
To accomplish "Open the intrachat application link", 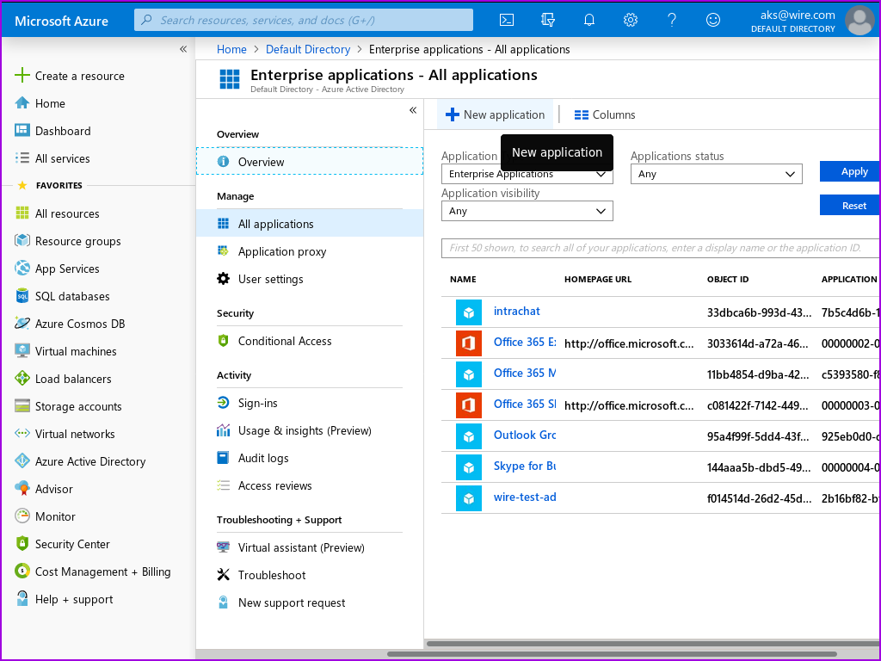I will tap(516, 311).
